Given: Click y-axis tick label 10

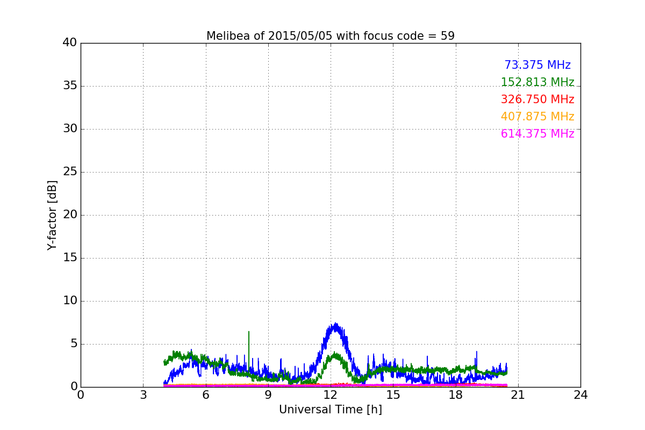Looking at the screenshot, I should (70, 301).
